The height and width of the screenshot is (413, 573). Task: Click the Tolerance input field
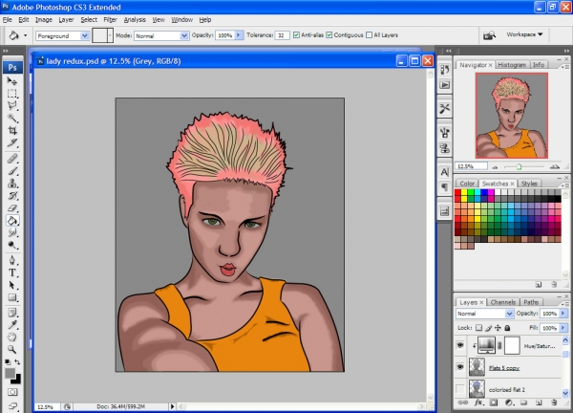[282, 35]
